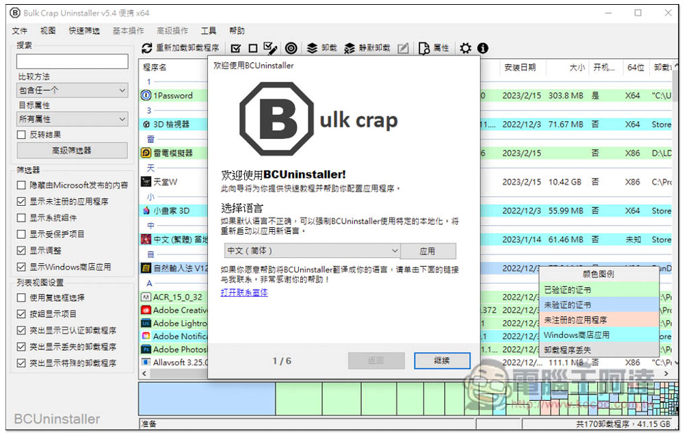
Task: Enable 隐藏由Microsoft发布的内容 checkbox
Action: click(22, 185)
